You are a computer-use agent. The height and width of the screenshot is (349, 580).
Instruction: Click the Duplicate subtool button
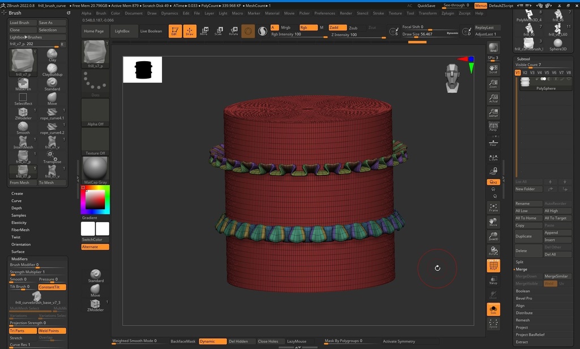(x=524, y=236)
